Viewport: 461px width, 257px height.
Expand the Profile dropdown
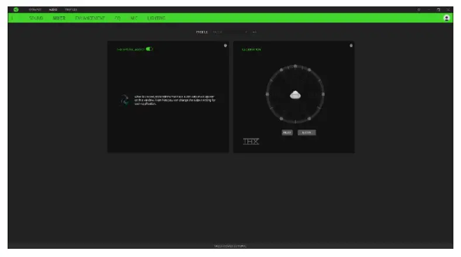pos(230,32)
